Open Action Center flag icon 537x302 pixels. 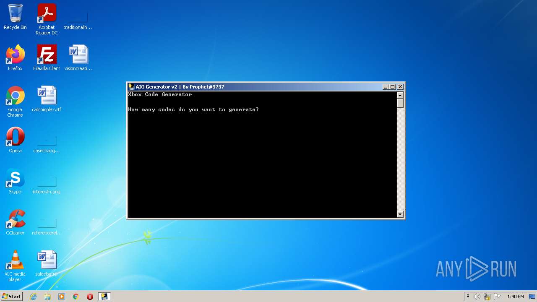click(x=497, y=297)
